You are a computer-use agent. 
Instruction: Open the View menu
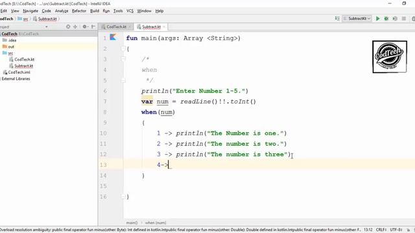[15, 11]
